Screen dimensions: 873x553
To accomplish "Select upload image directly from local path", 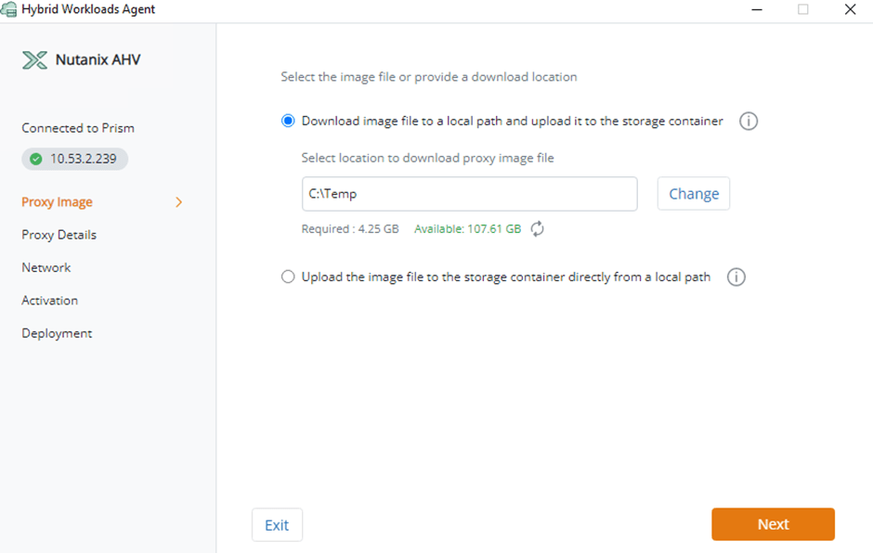I will click(288, 277).
